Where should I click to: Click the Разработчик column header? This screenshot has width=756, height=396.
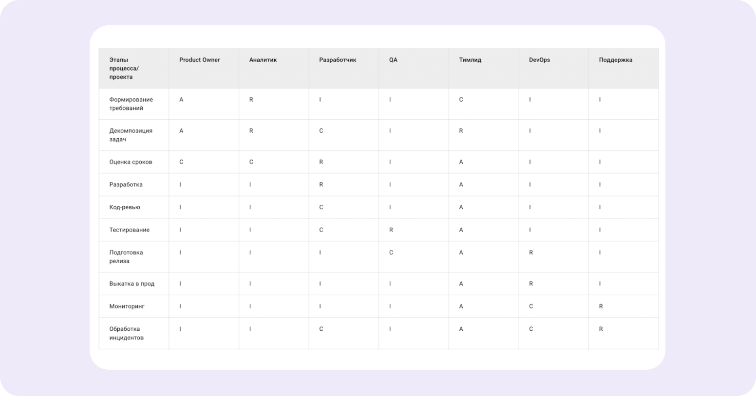point(338,60)
